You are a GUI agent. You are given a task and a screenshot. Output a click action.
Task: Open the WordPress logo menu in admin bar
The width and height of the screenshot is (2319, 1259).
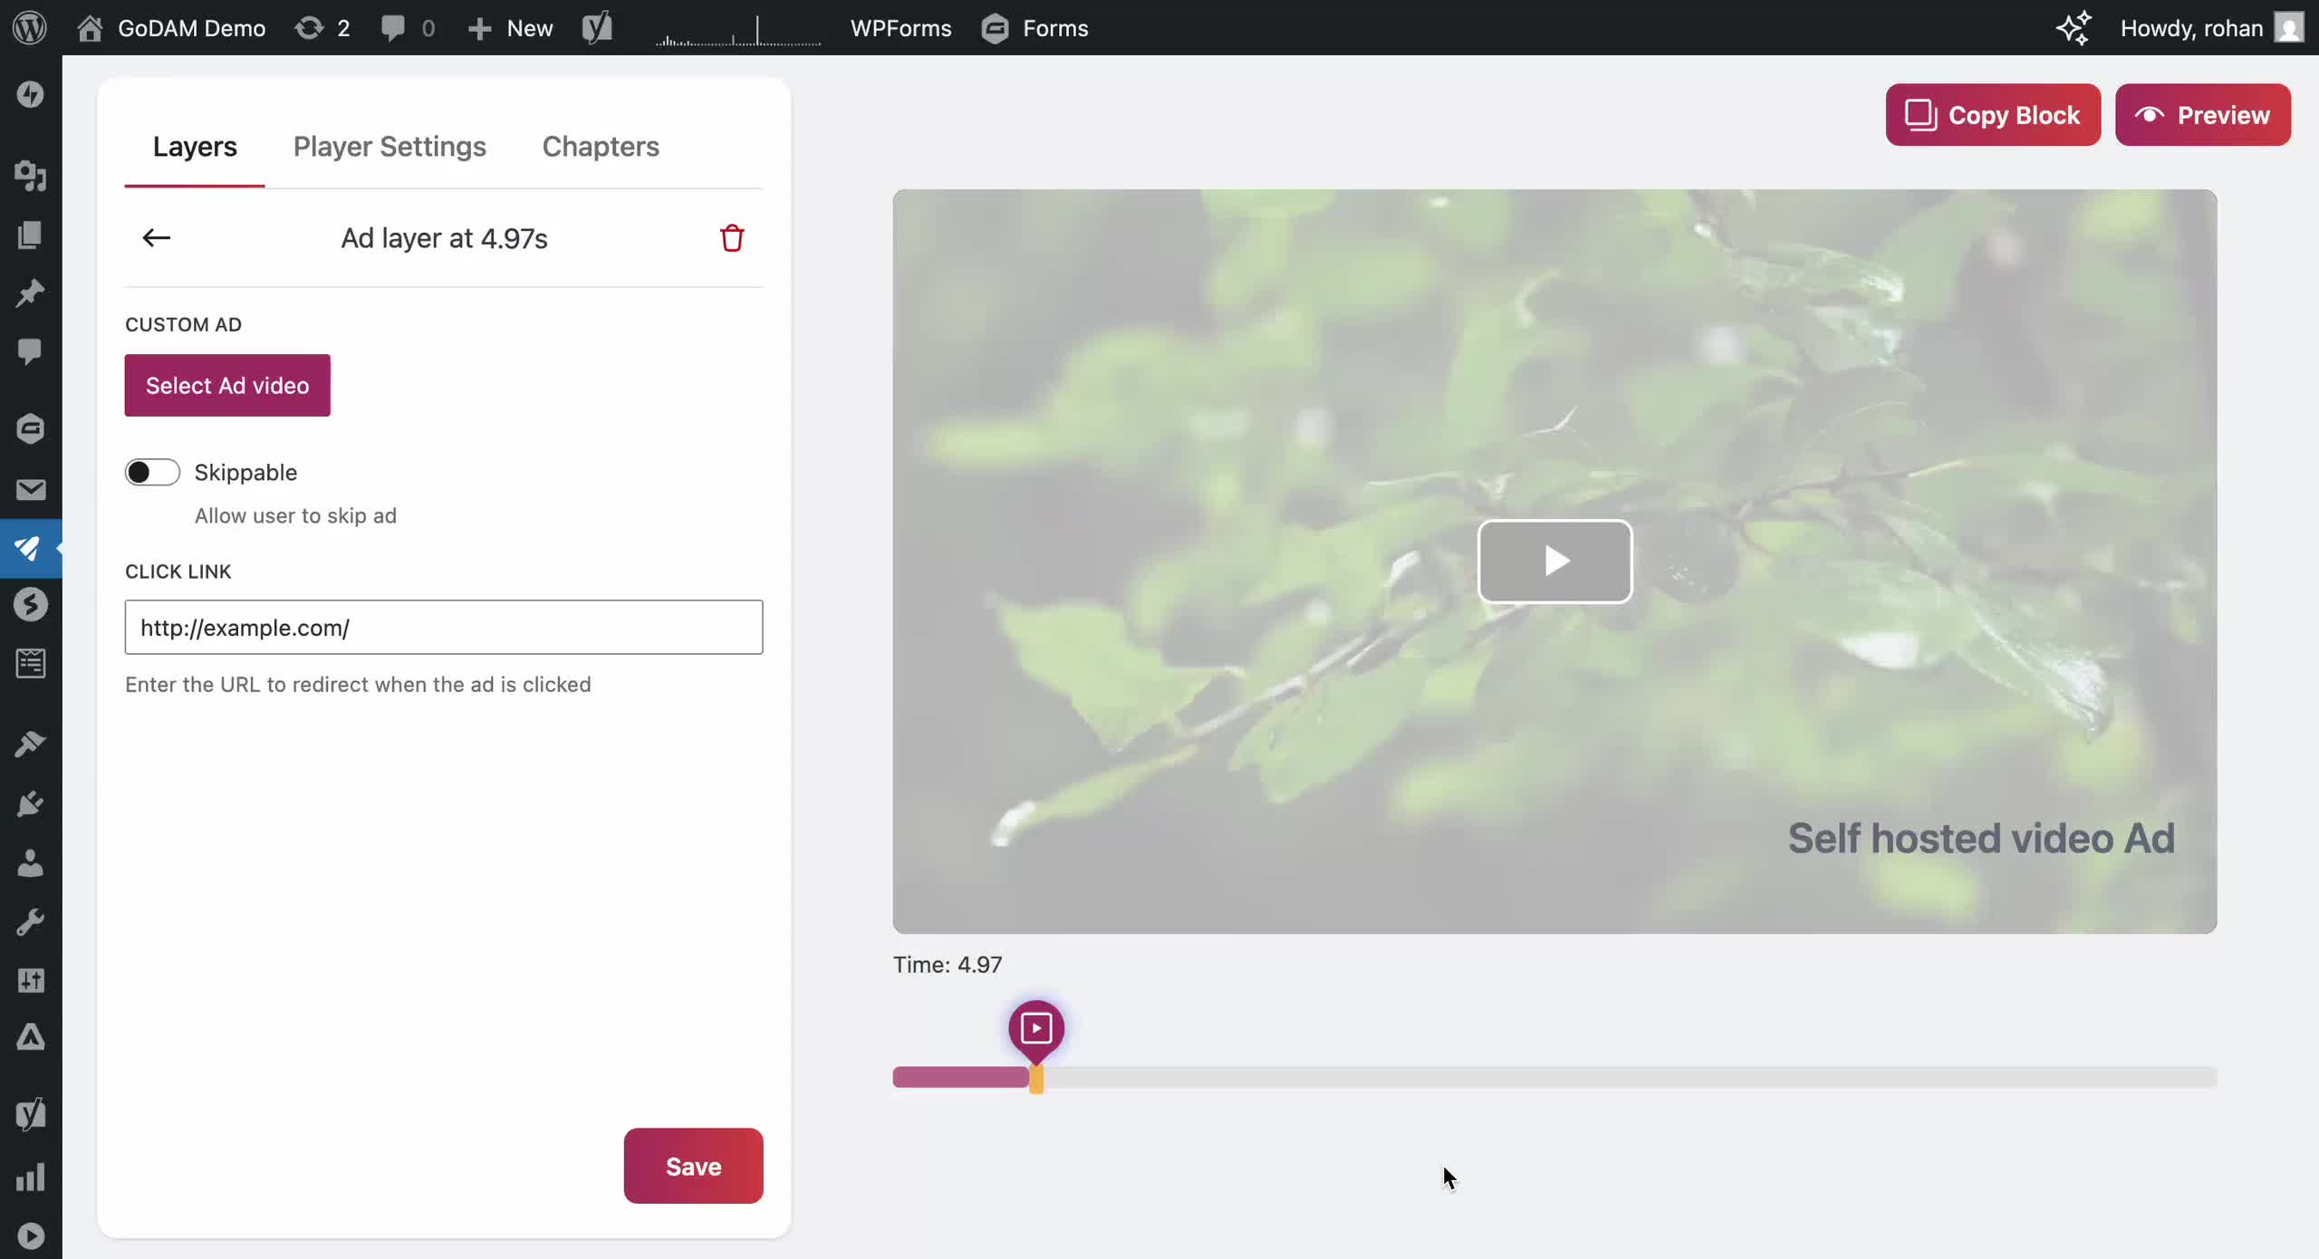click(30, 28)
